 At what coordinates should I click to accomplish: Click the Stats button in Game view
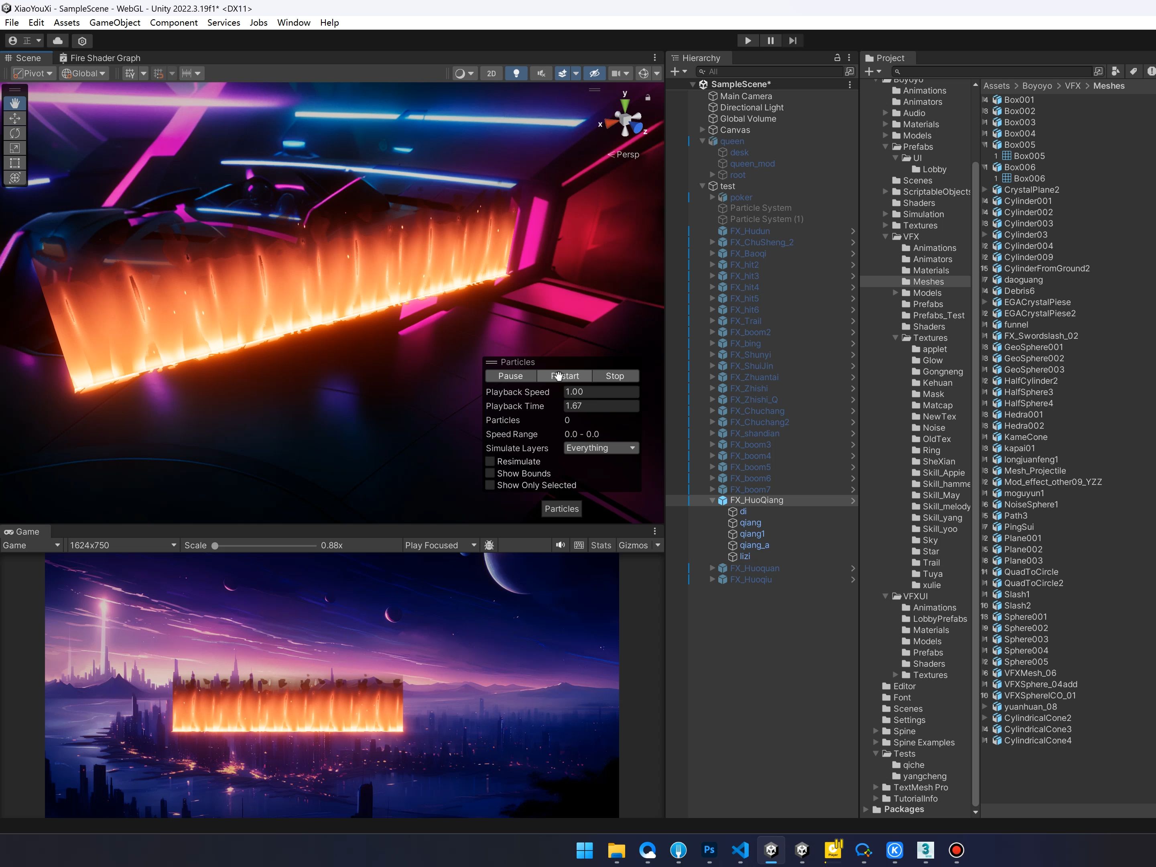pyautogui.click(x=601, y=545)
